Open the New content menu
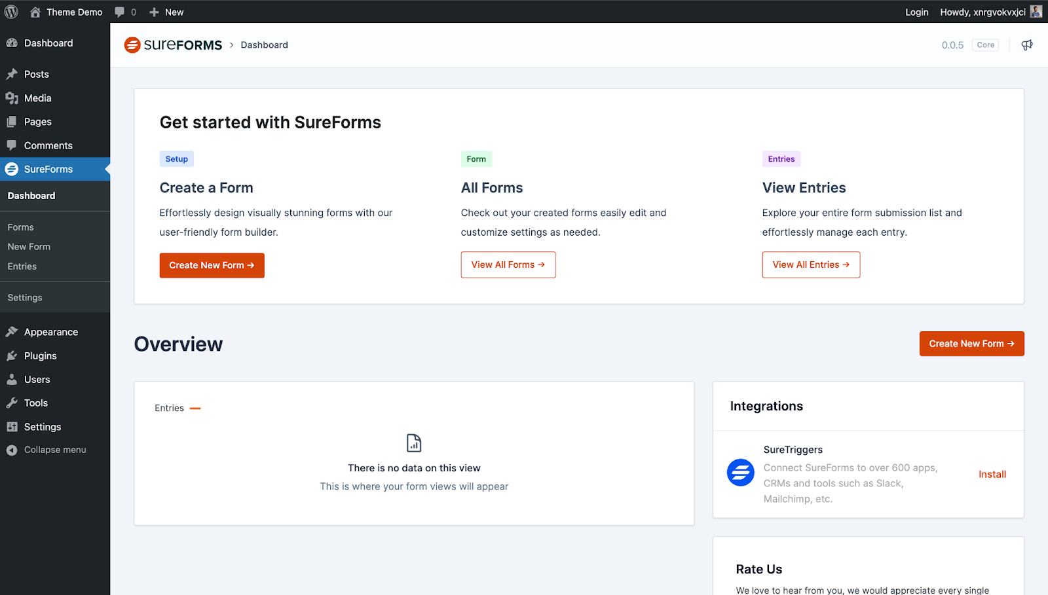 click(x=166, y=12)
